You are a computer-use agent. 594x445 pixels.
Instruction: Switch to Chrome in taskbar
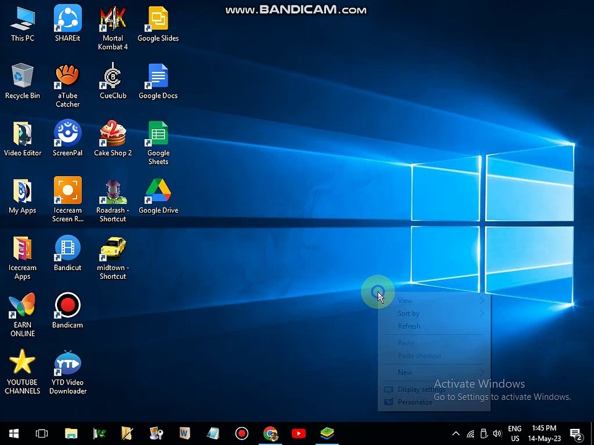point(270,433)
